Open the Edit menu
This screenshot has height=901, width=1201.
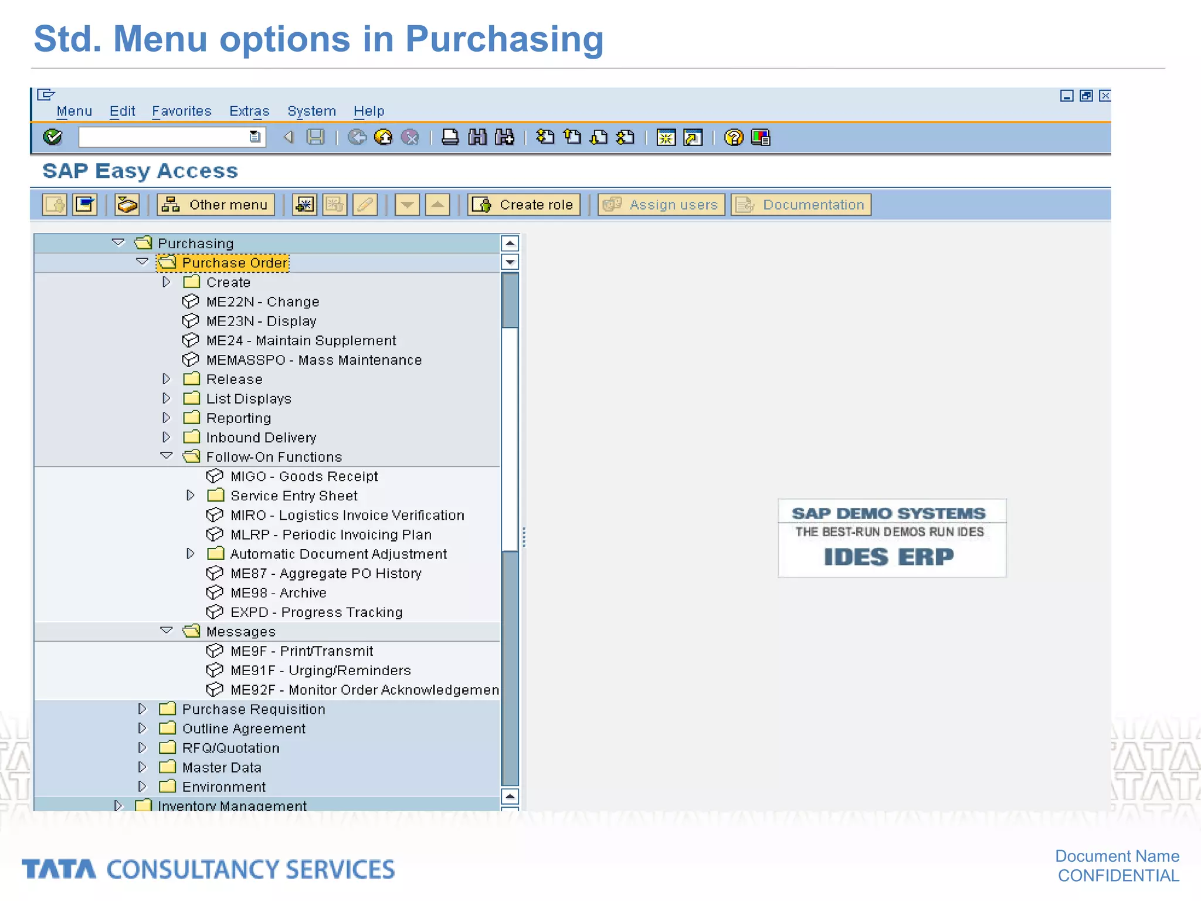pos(122,111)
